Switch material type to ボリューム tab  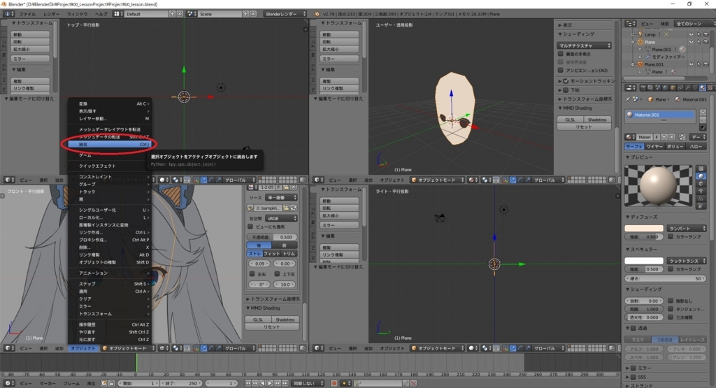675,147
